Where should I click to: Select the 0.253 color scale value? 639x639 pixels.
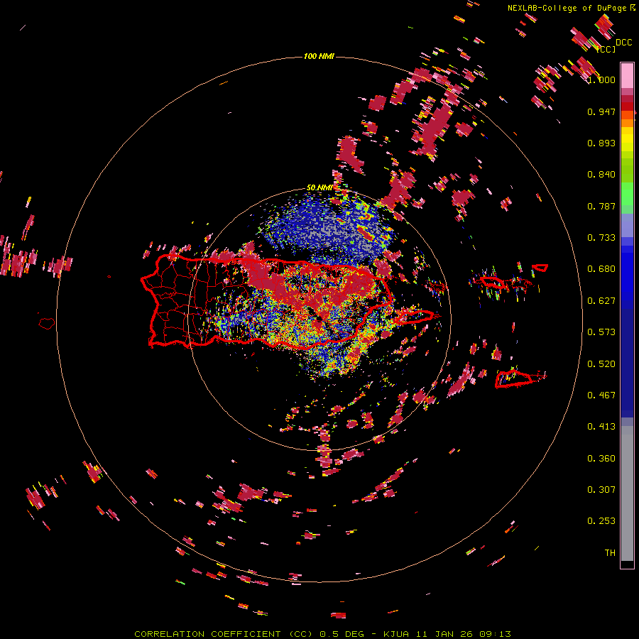tap(601, 521)
